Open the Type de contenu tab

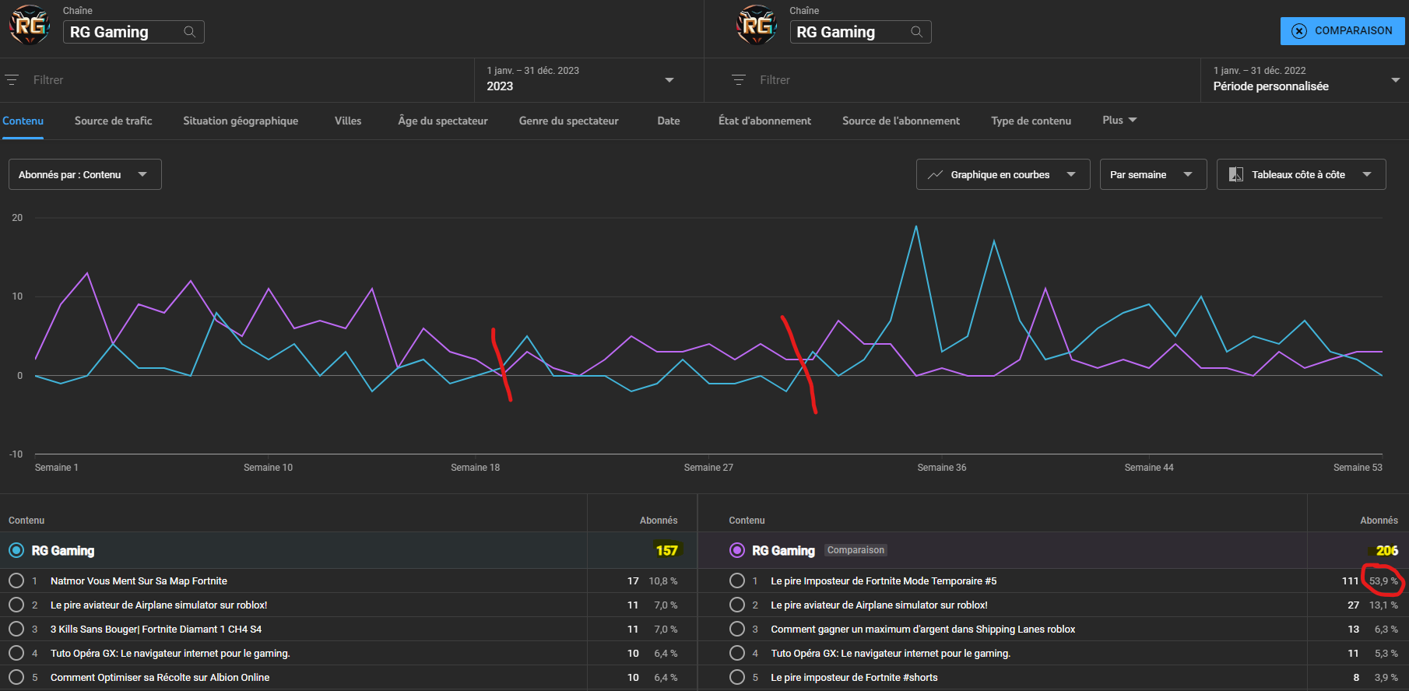coord(1031,121)
